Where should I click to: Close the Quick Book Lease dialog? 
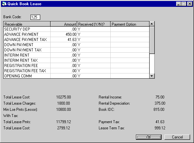(x=190, y=4)
